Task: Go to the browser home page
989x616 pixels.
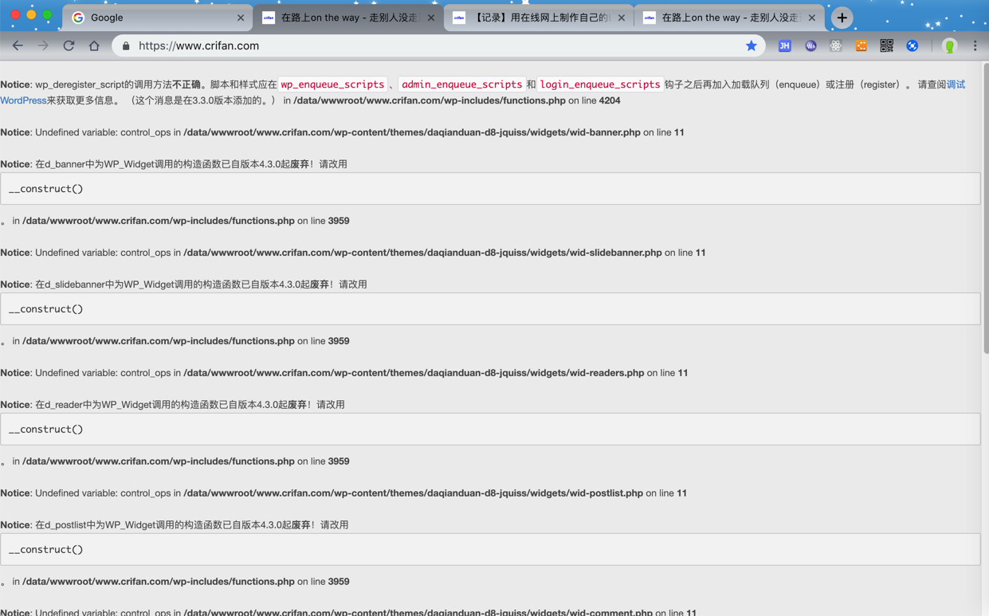Action: 94,46
